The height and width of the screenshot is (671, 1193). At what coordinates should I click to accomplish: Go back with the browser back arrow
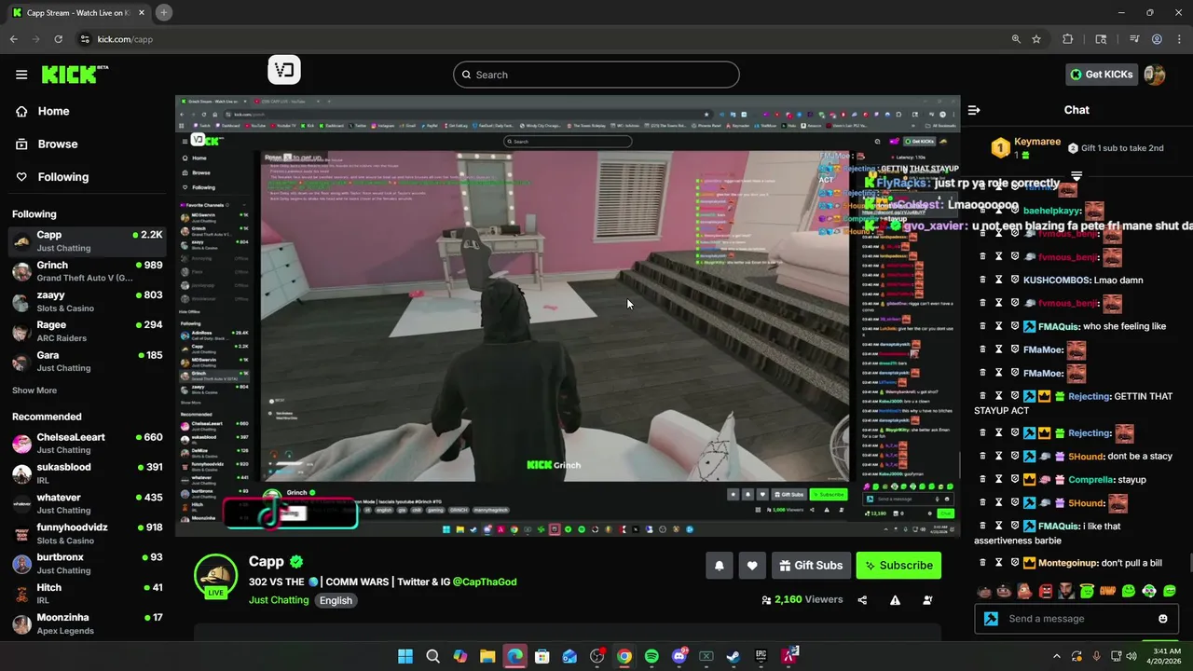pyautogui.click(x=13, y=39)
